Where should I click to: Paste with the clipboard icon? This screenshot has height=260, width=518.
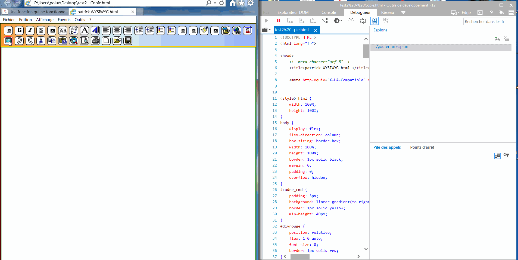(x=63, y=41)
